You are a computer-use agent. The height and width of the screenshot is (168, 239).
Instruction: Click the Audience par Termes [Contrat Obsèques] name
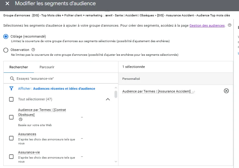pos(42,112)
